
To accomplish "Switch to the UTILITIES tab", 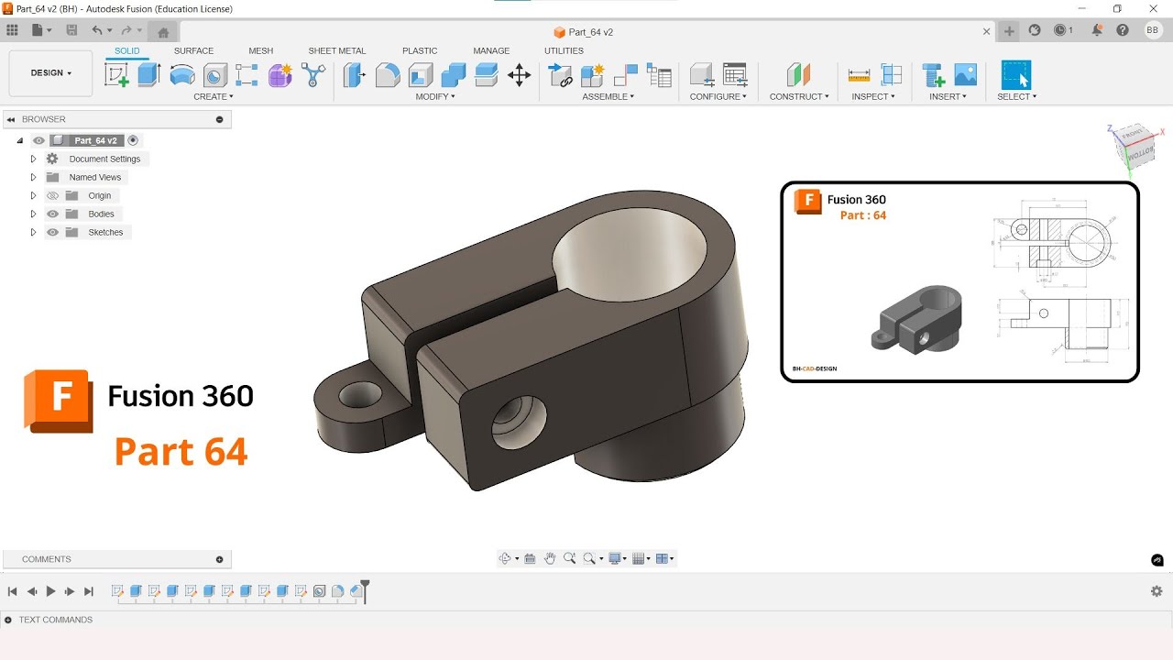I will point(564,50).
